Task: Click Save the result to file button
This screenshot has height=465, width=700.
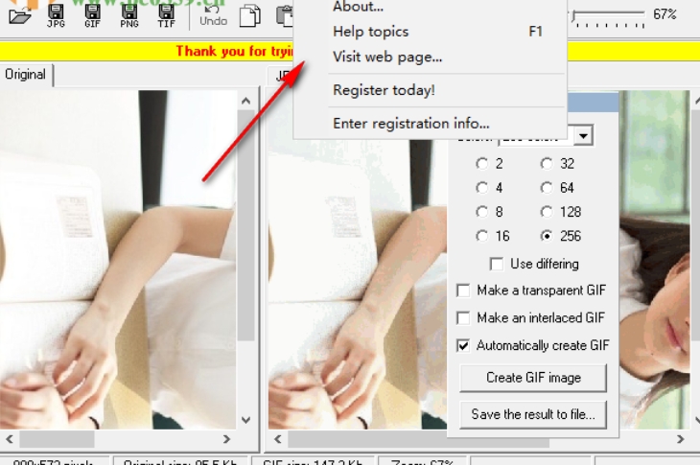Action: coord(533,414)
